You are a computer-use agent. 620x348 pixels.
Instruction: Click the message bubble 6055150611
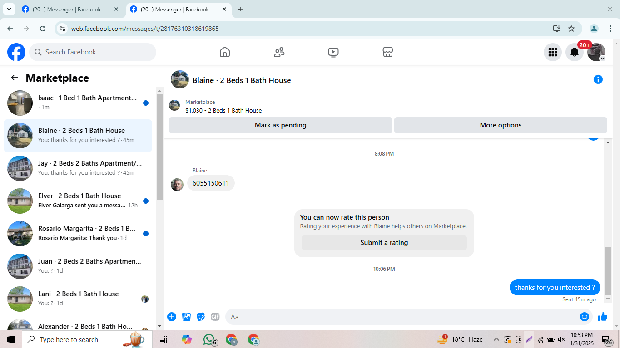211,183
